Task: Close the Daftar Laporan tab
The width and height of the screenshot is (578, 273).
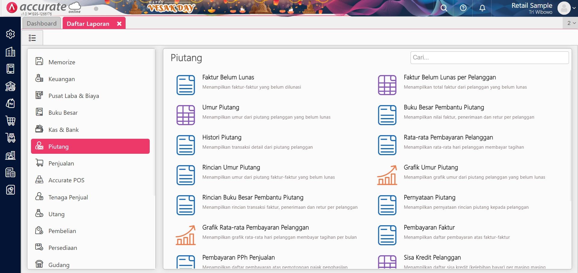Action: [119, 24]
